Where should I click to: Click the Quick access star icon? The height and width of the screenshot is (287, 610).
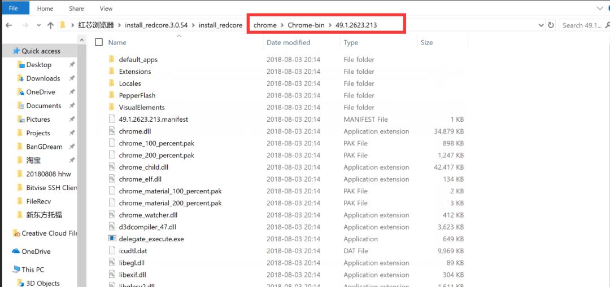tap(15, 51)
